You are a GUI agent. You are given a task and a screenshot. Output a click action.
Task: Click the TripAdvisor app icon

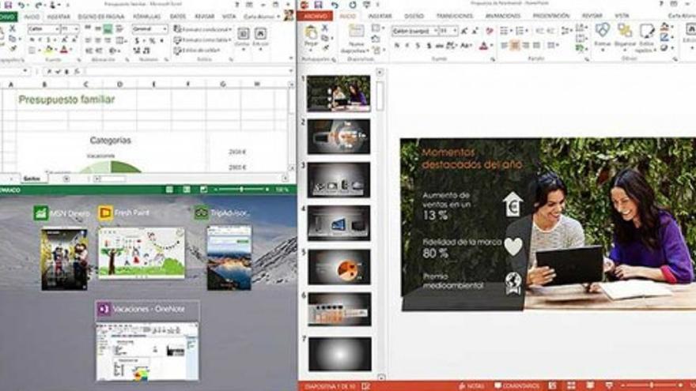[201, 213]
